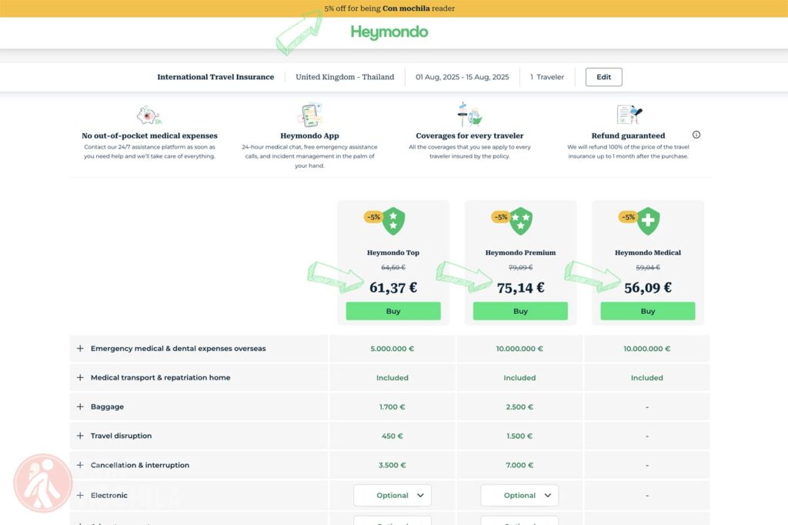Click the 5% off Con mochila banner
This screenshot has height=525, width=788.
(x=389, y=8)
